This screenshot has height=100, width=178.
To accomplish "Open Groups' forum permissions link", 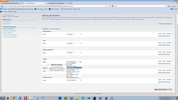I will tap(10, 37).
